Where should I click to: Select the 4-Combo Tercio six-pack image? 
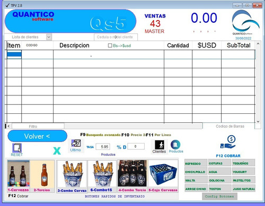pyautogui.click(x=132, y=173)
